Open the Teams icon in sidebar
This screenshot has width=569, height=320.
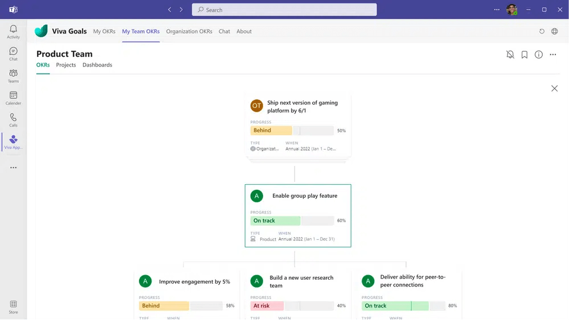coord(13,76)
